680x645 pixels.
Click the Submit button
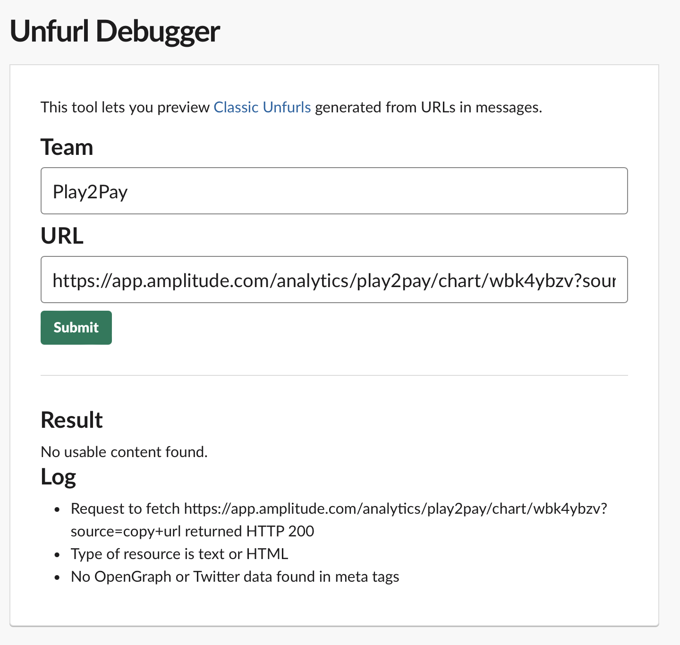(x=76, y=328)
